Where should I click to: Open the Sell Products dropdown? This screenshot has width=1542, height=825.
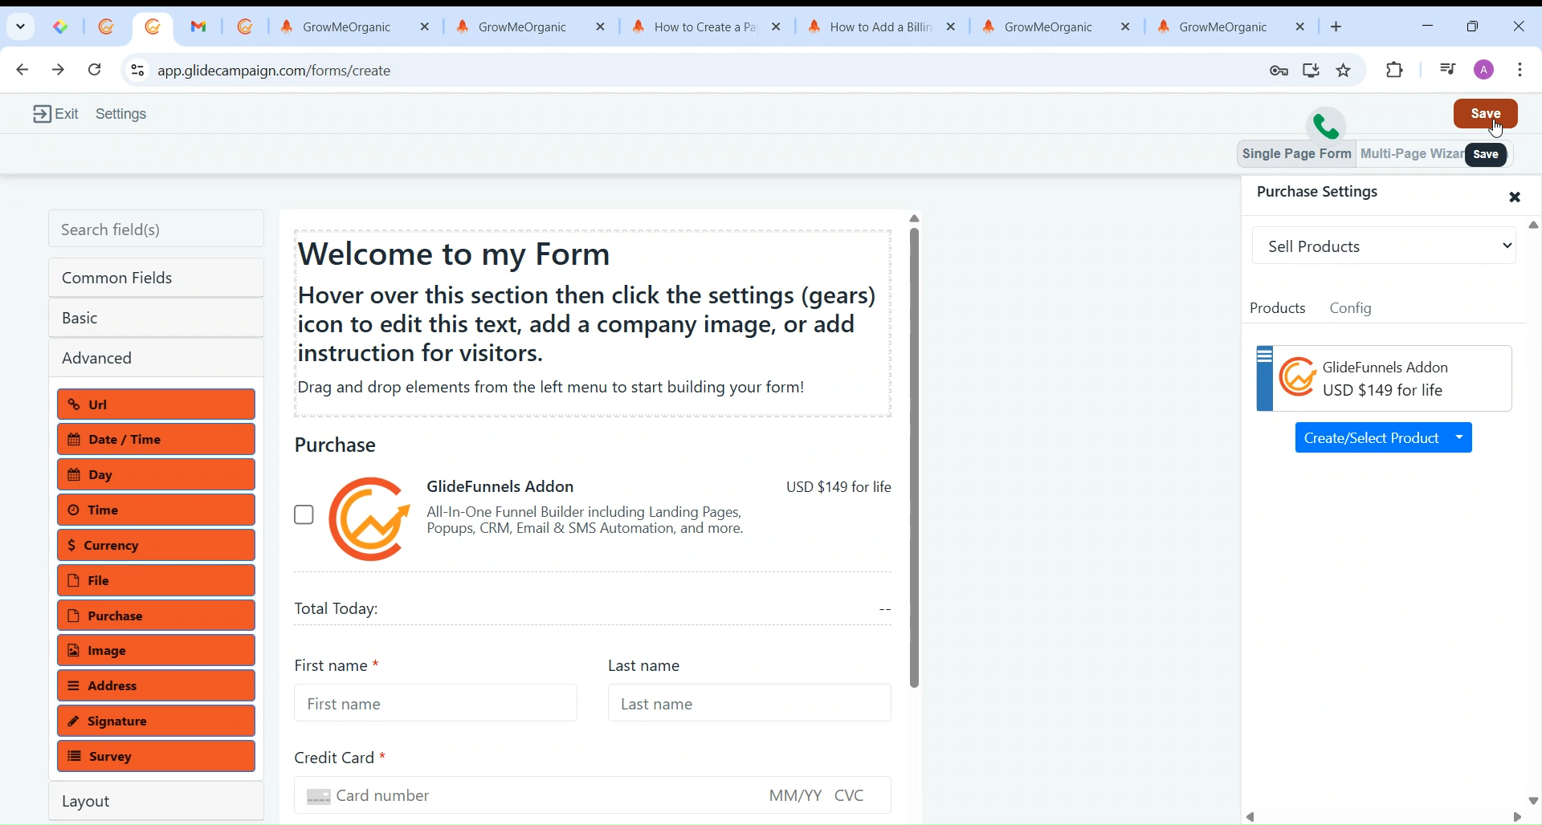1384,246
